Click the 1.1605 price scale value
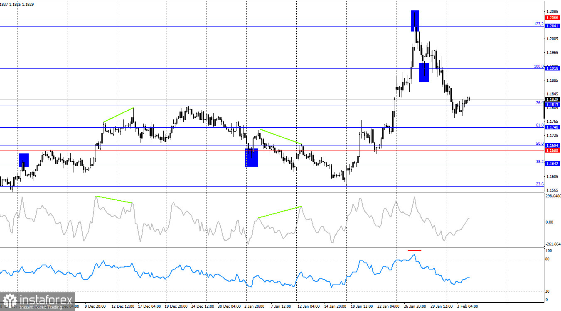Screen dimensions: 561x311 point(552,177)
